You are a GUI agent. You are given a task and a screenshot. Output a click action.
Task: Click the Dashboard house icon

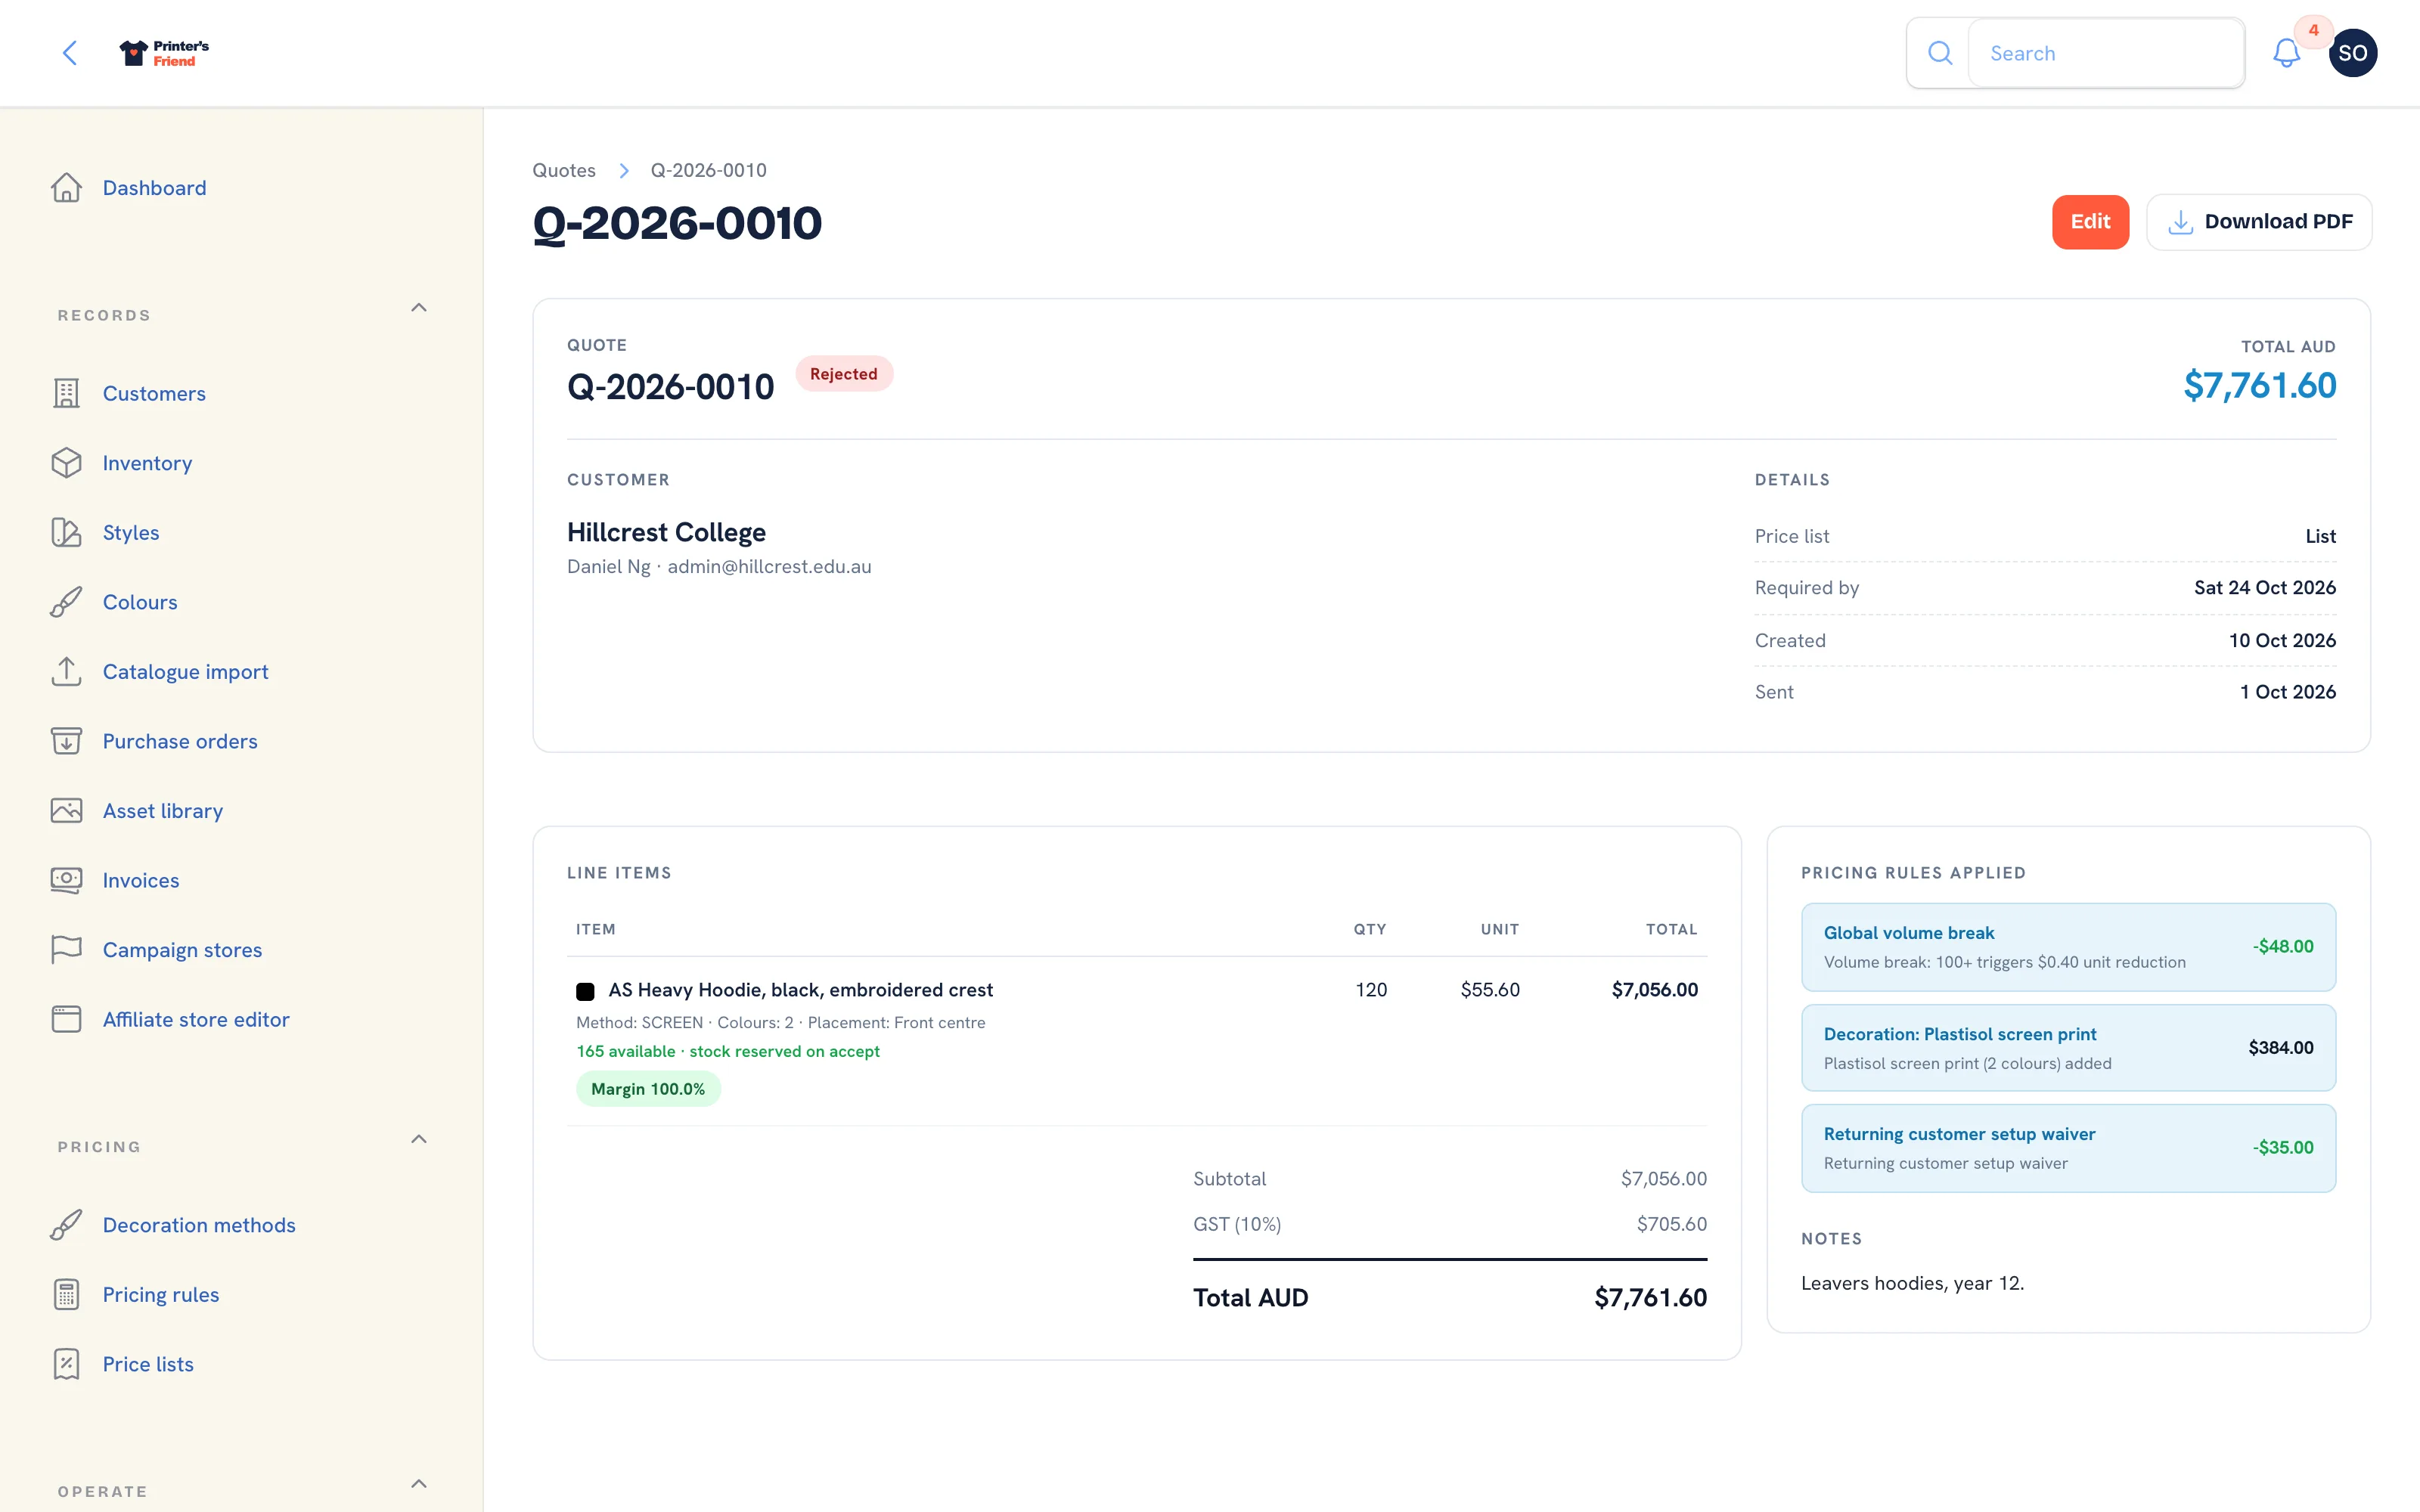pyautogui.click(x=66, y=188)
